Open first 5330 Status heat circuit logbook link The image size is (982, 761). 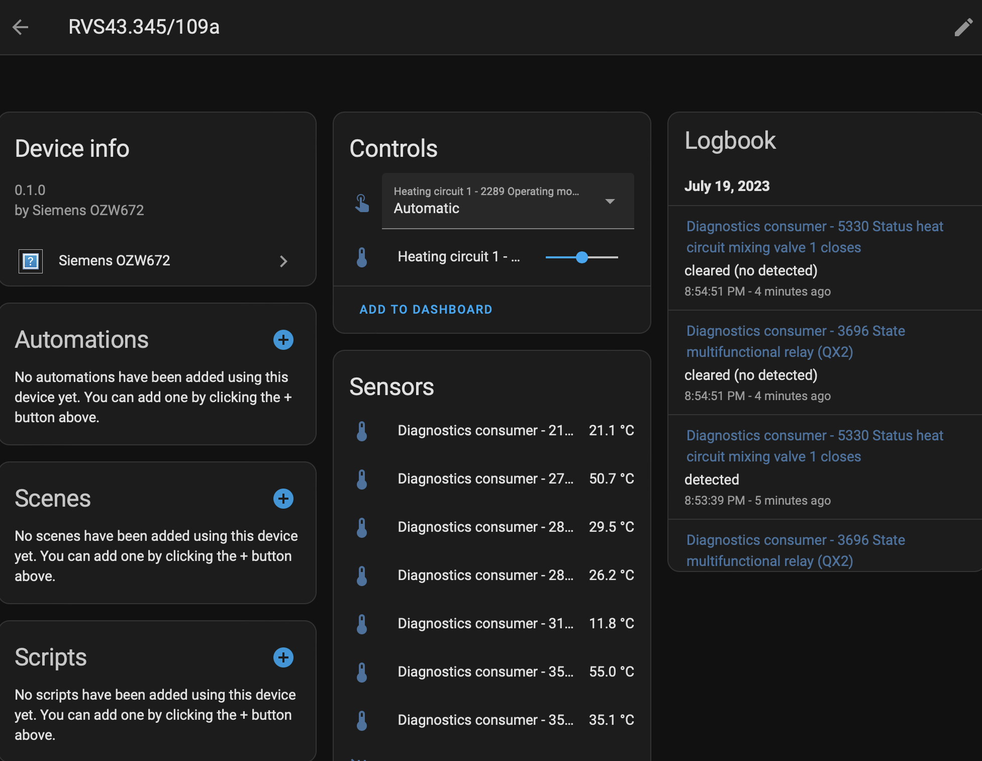coord(814,237)
